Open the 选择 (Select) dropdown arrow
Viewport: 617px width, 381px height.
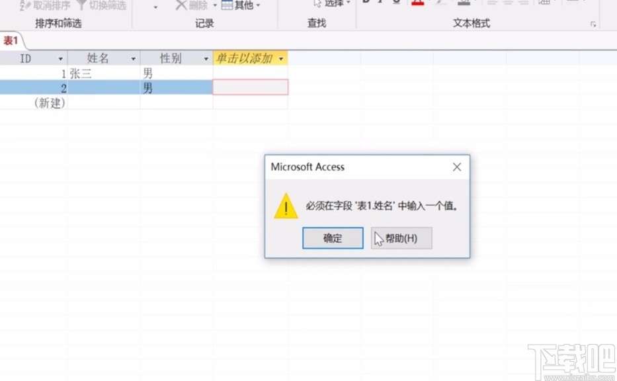349,3
